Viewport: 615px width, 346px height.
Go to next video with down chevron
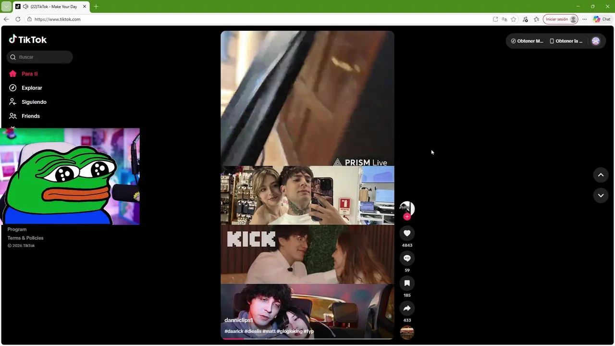click(x=601, y=195)
